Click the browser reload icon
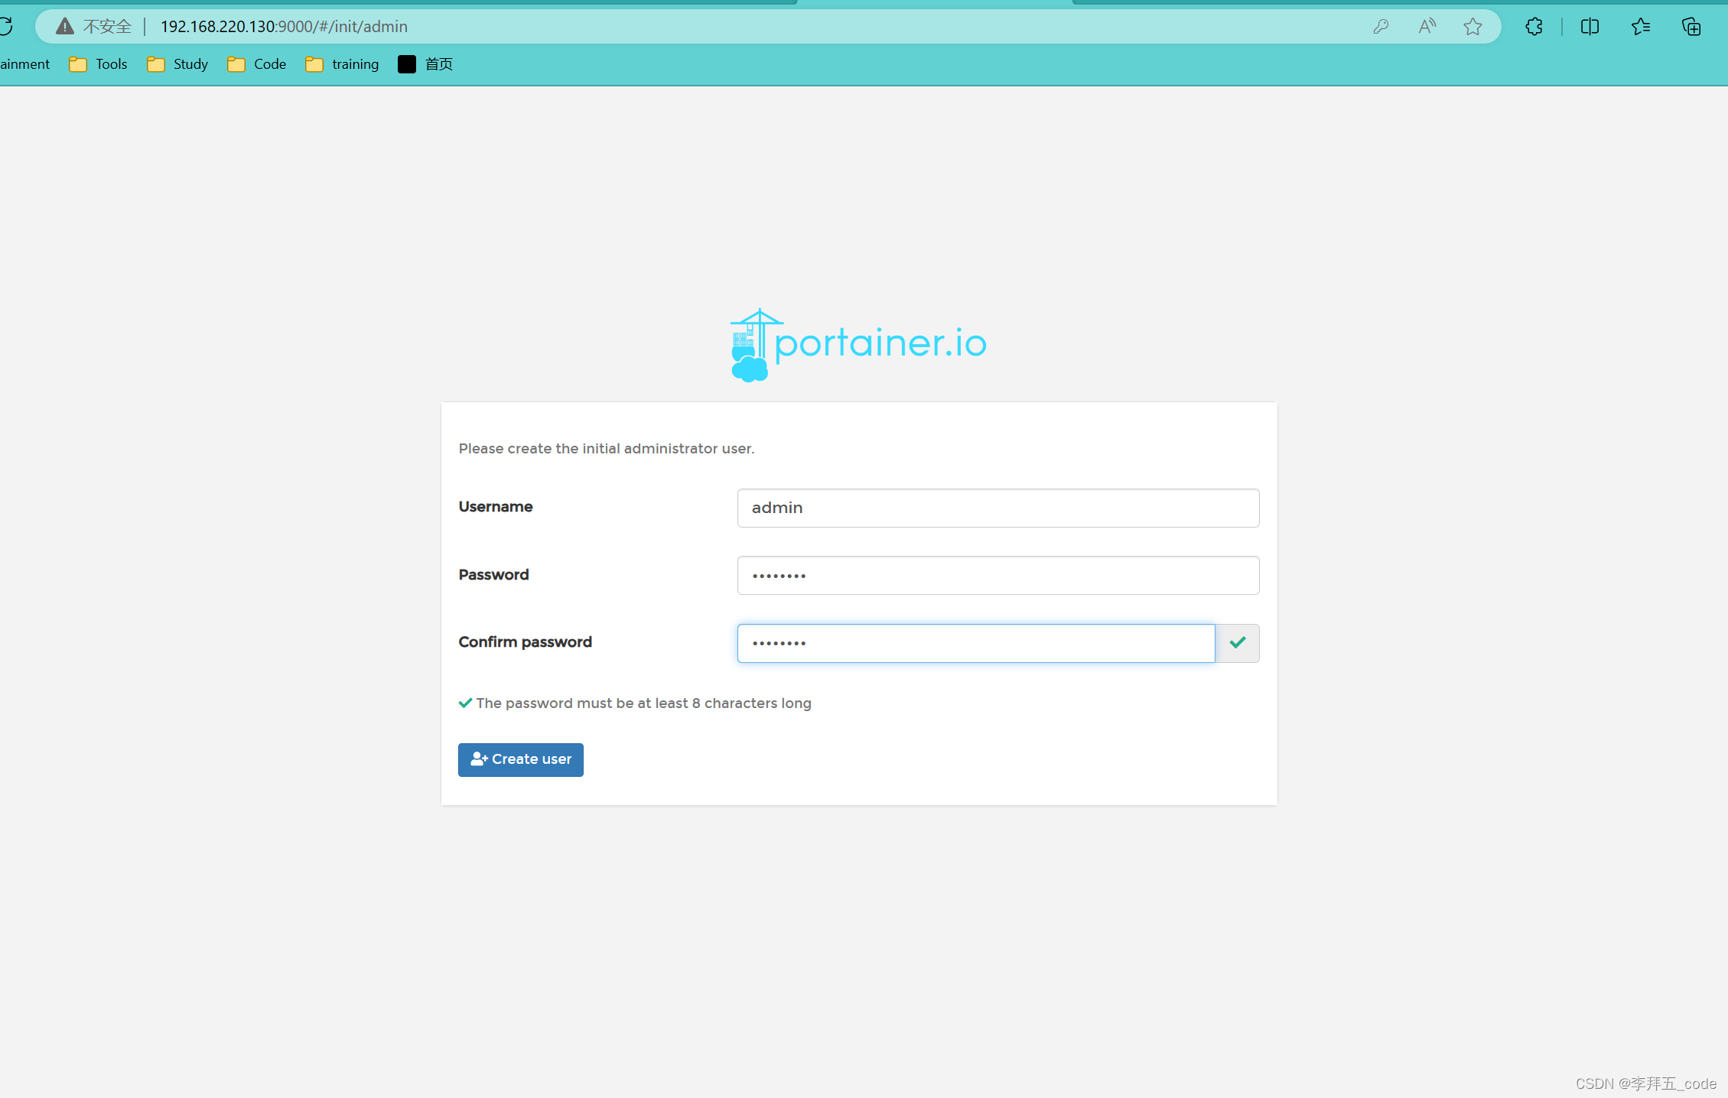Image resolution: width=1728 pixels, height=1098 pixels. click(6, 27)
